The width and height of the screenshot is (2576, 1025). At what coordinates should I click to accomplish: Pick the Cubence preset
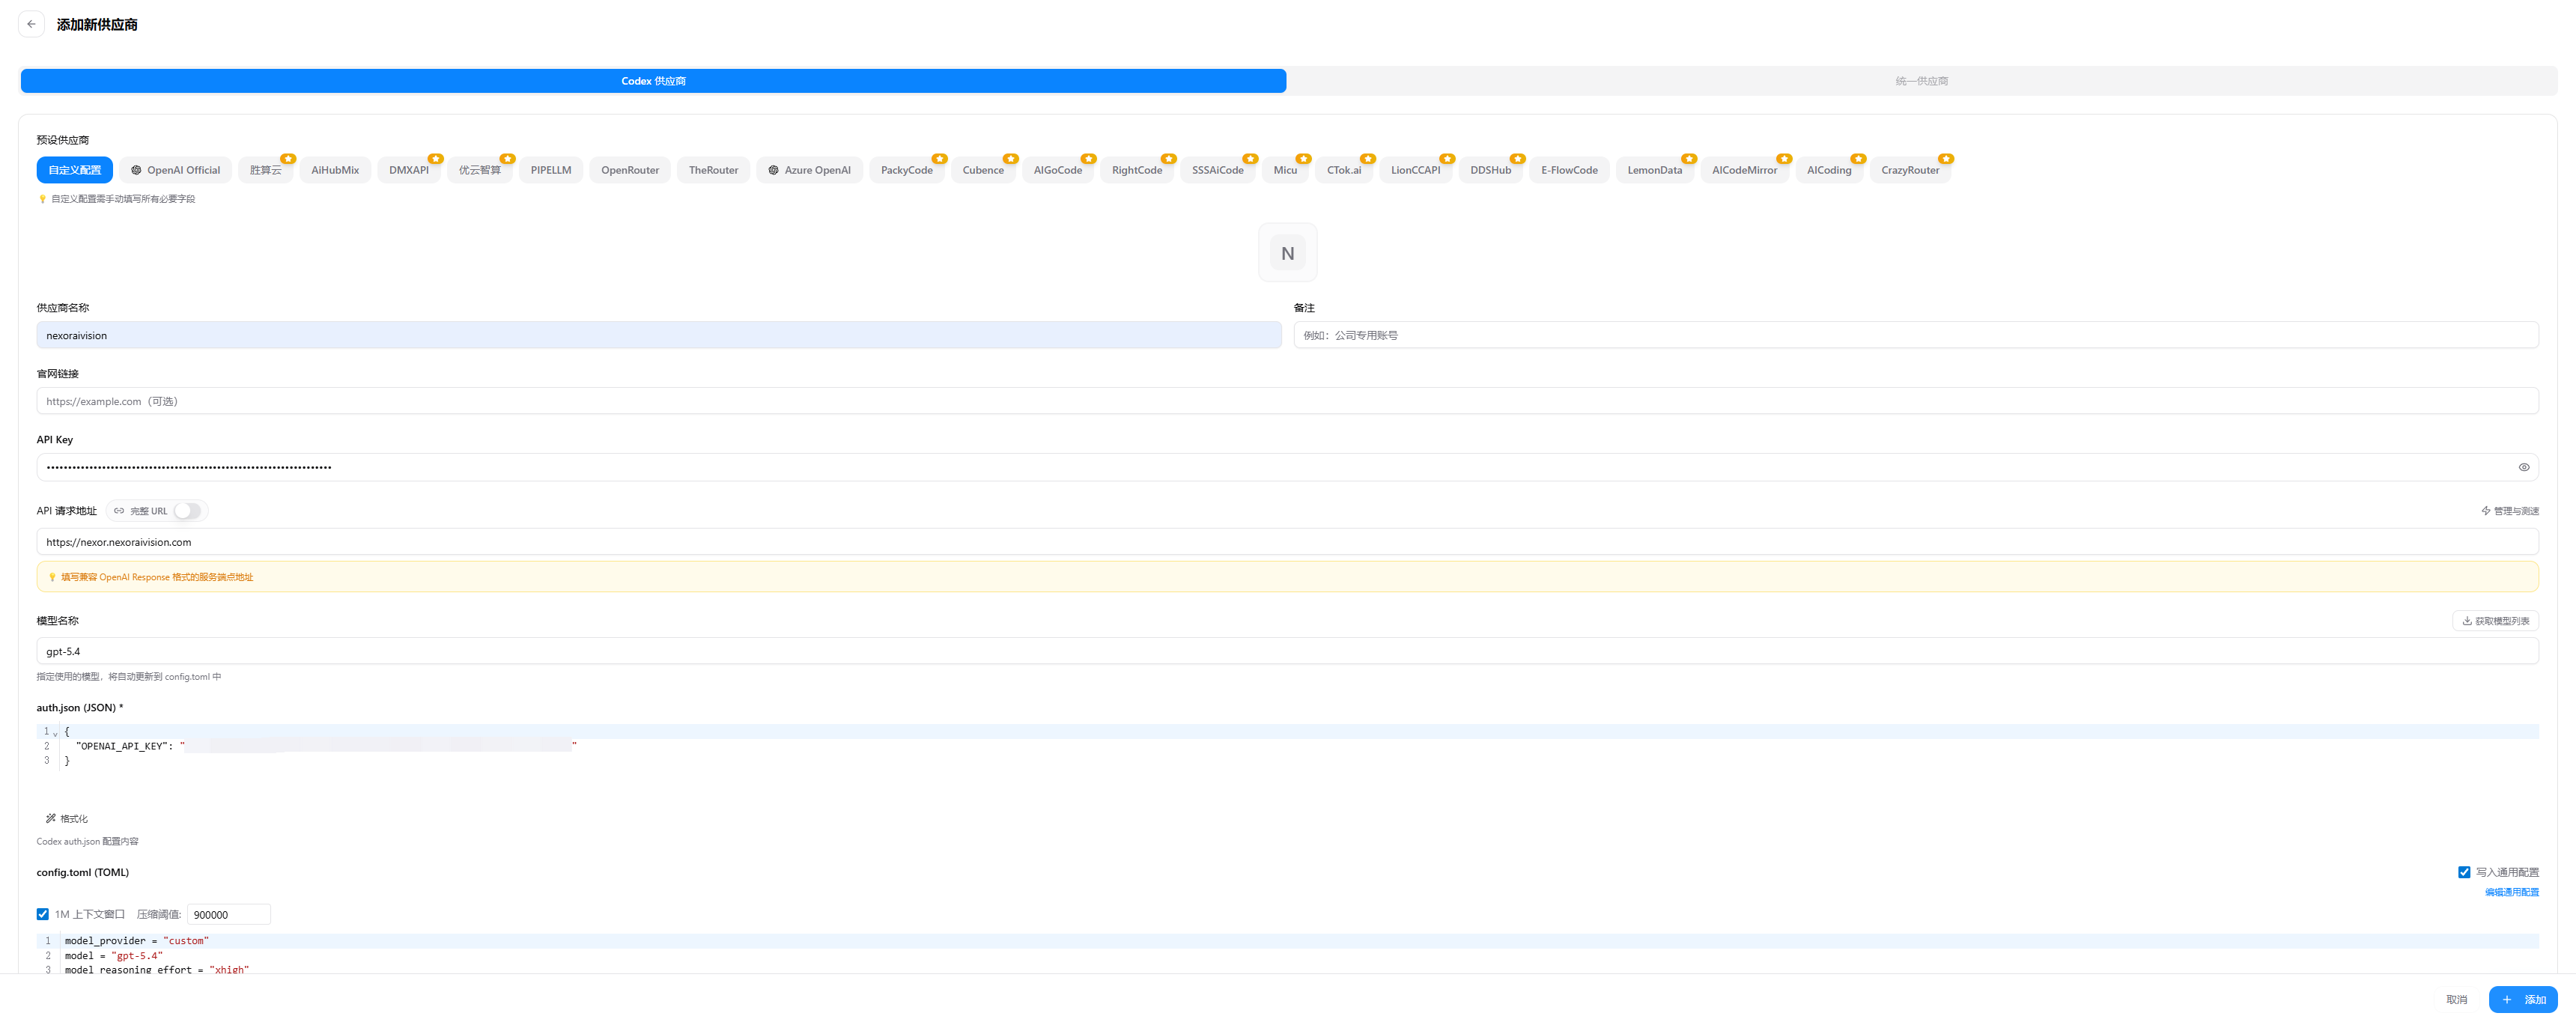(x=983, y=170)
